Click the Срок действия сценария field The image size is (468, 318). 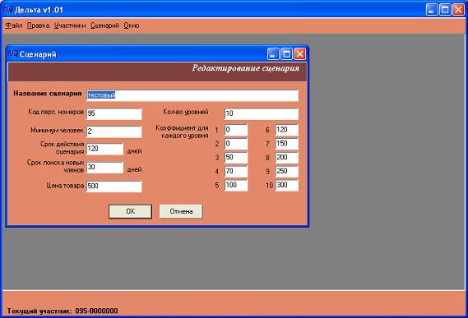tap(104, 149)
